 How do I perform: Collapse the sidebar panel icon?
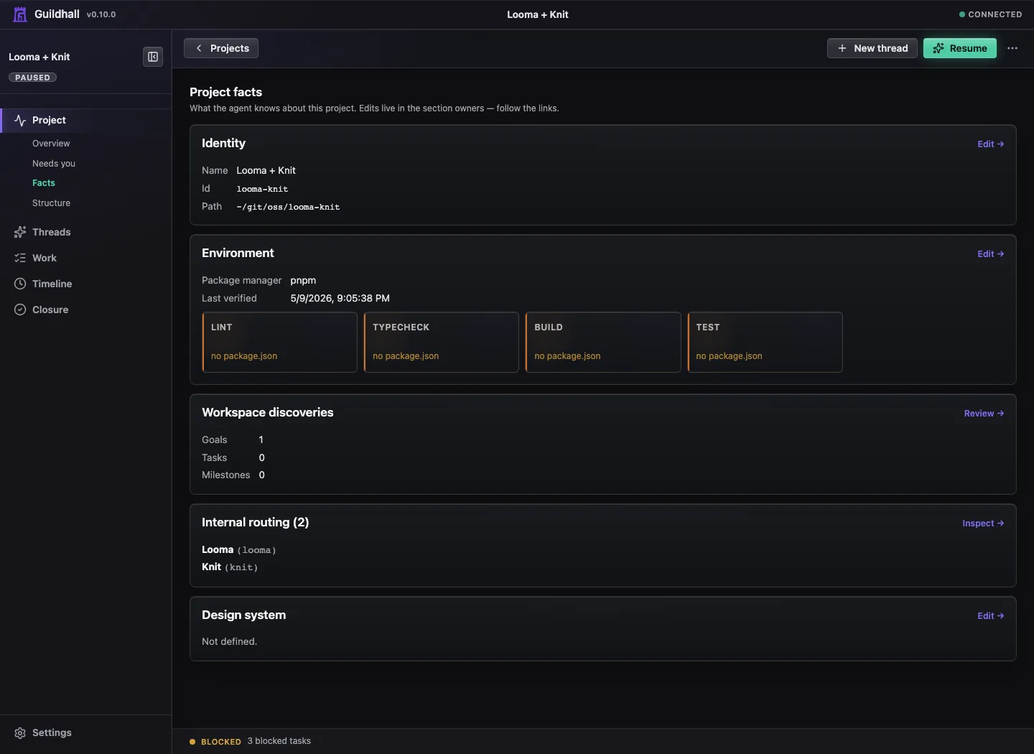click(x=153, y=57)
